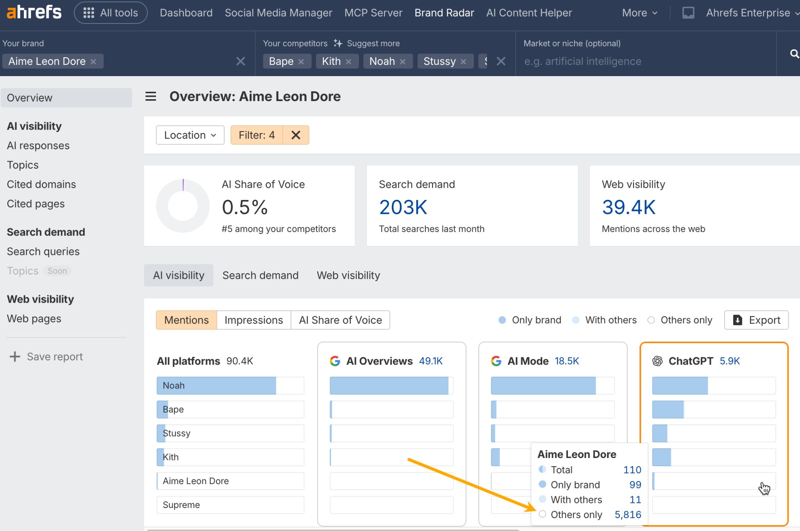Screen dimensions: 800x531
Task: Open the All tools grid menu
Action: coord(111,12)
